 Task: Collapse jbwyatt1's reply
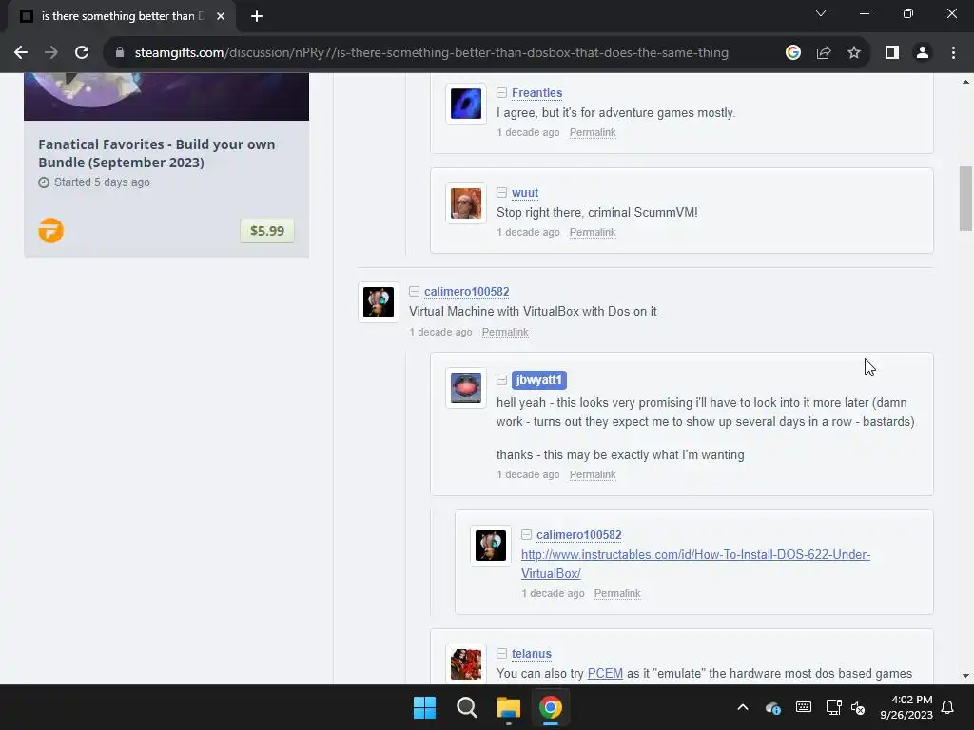coord(501,380)
